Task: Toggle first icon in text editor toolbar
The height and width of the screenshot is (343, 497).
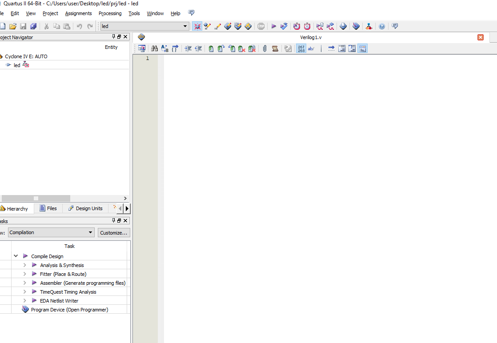Action: coord(142,48)
